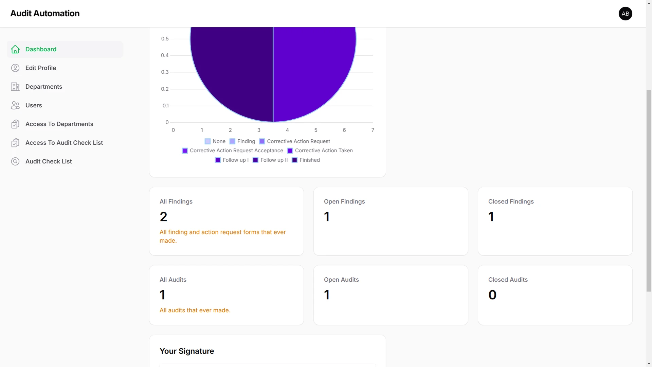Click the page vertical scrollbar thumb
The height and width of the screenshot is (367, 652).
649,190
